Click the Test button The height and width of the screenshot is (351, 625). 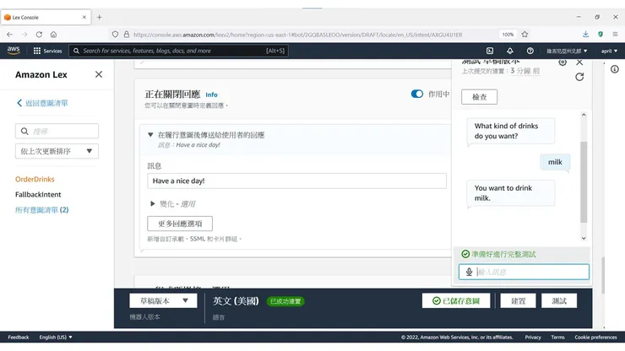point(559,301)
